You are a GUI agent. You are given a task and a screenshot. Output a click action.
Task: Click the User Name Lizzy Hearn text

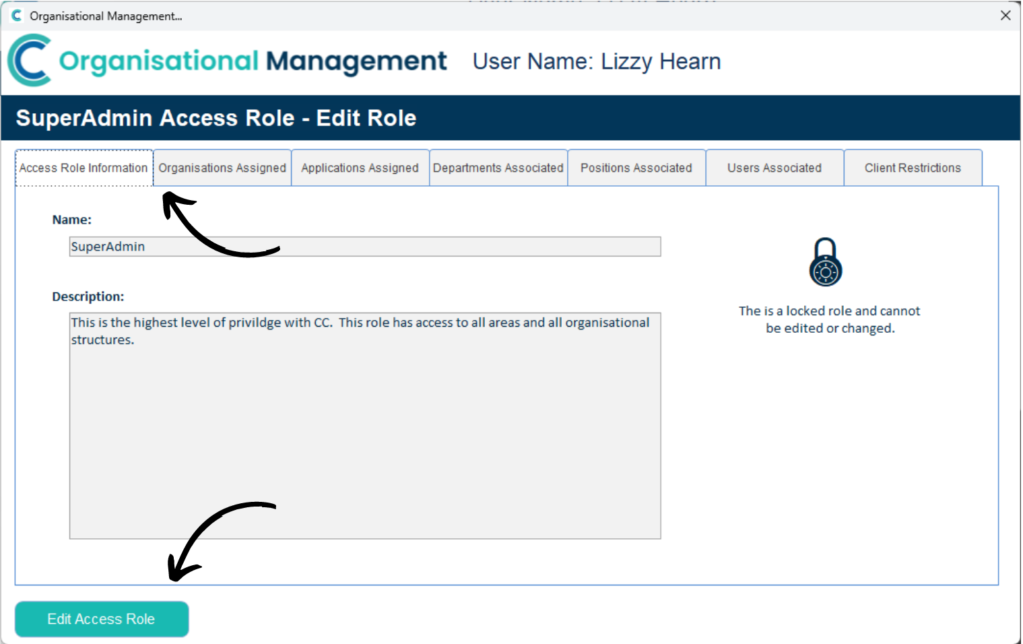[x=595, y=61]
